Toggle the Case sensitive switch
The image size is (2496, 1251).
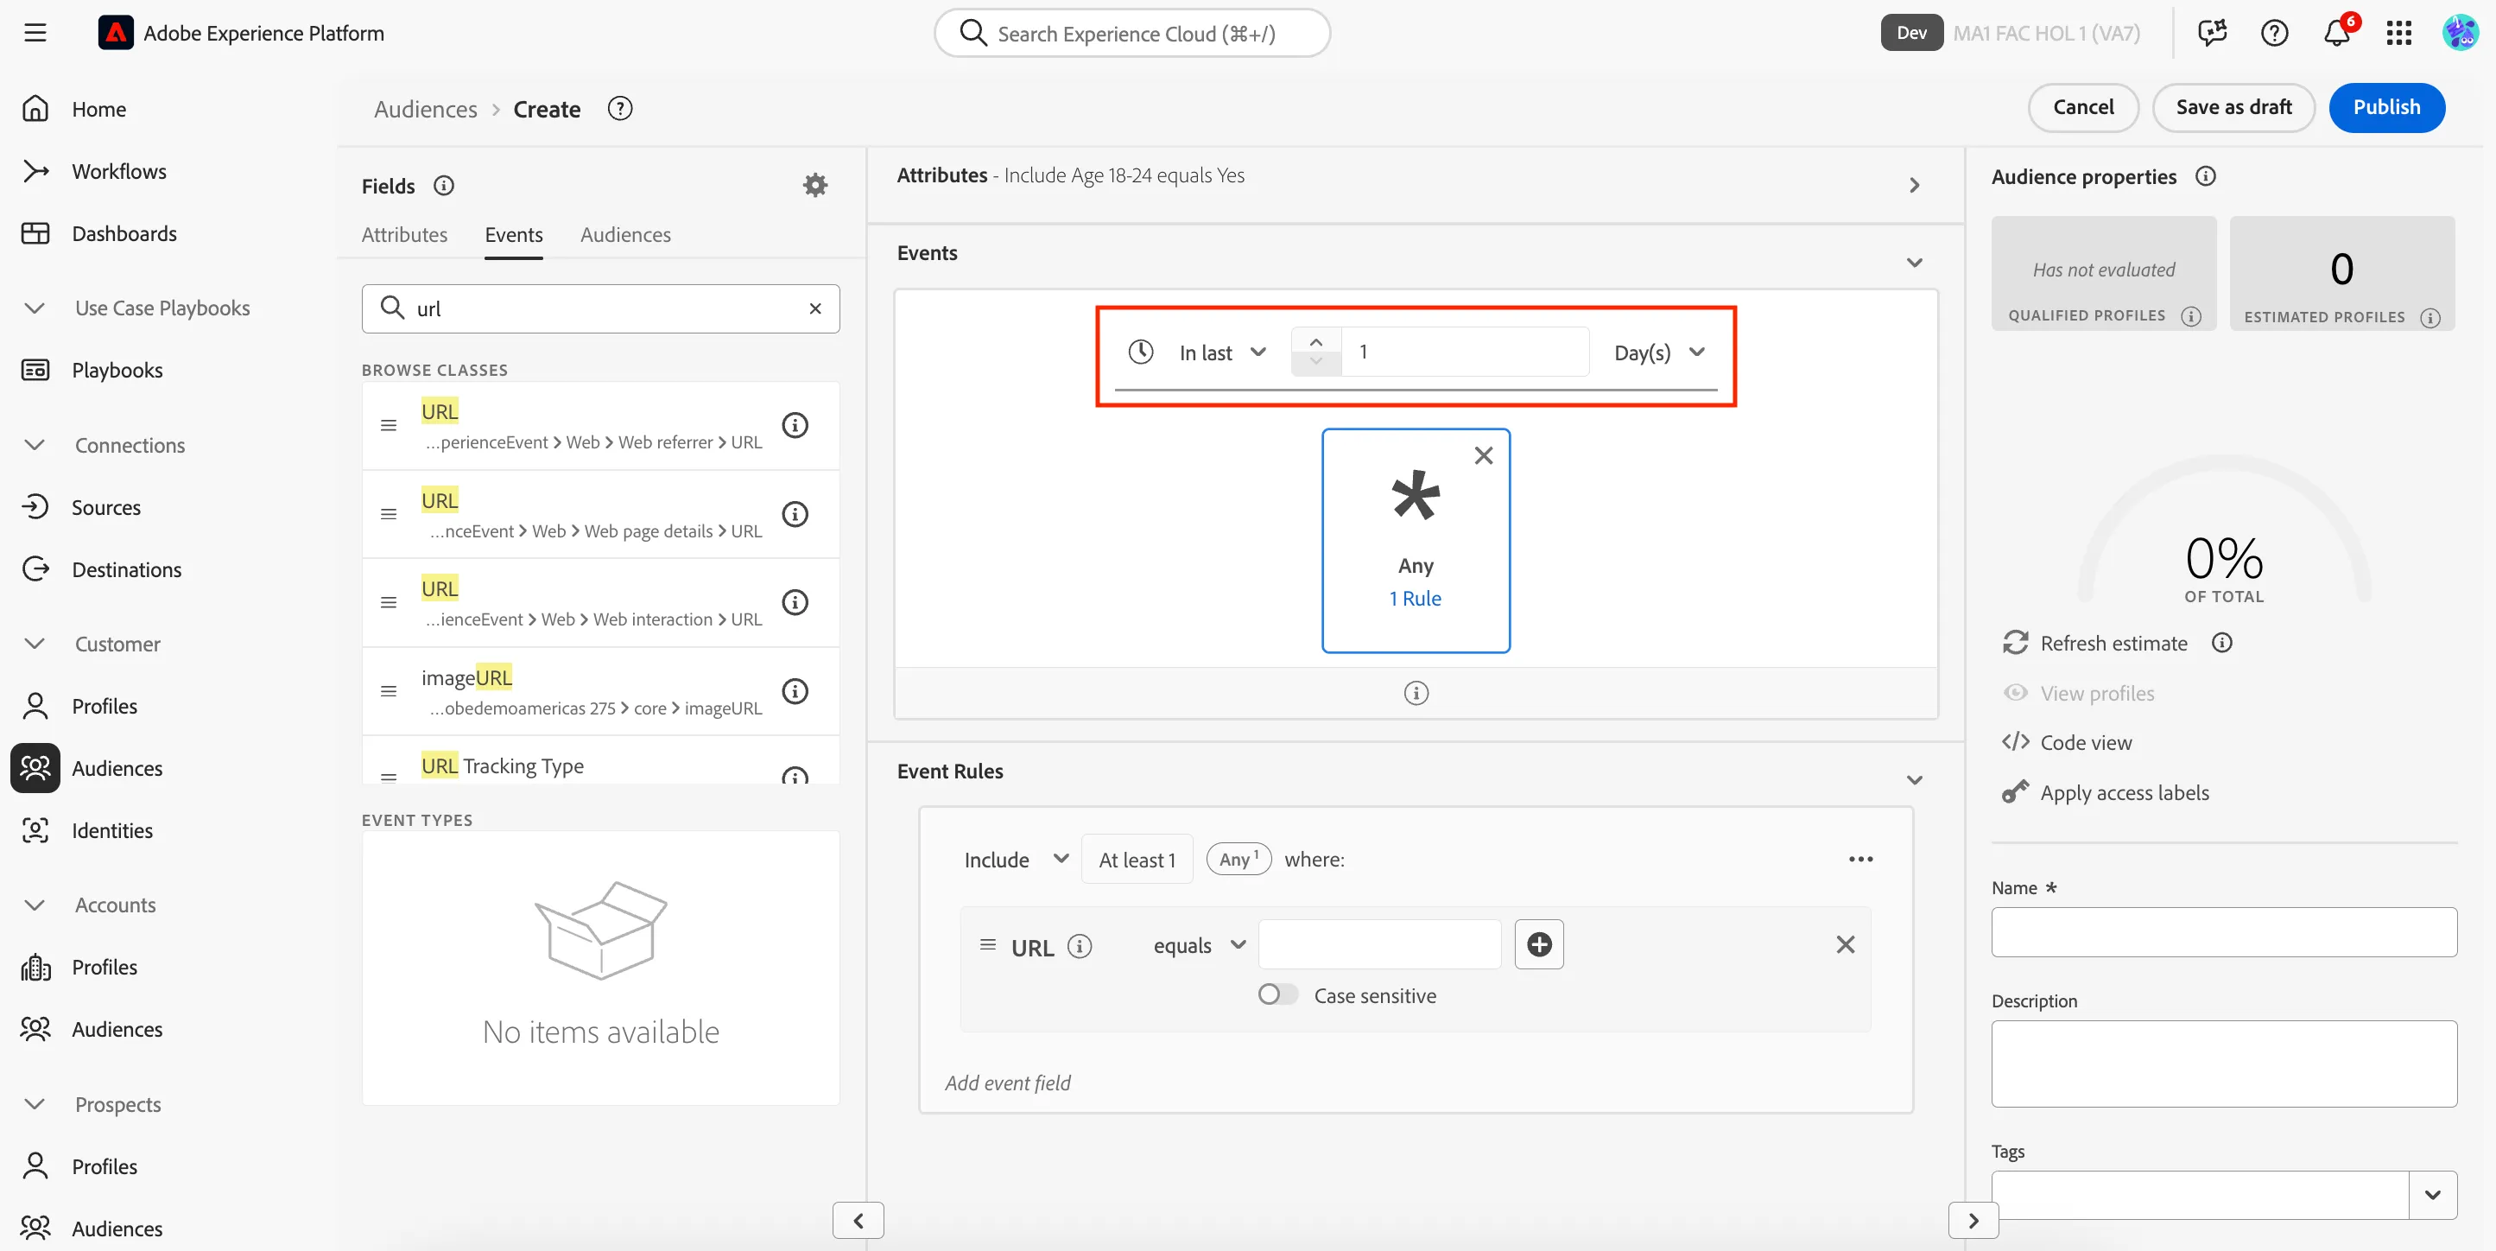1277,995
